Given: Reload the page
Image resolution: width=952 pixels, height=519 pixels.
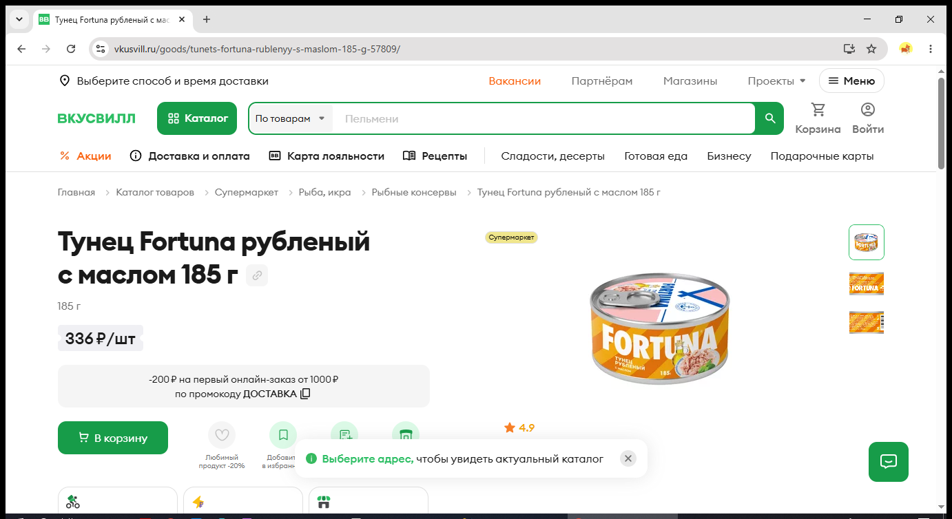Looking at the screenshot, I should pyautogui.click(x=71, y=49).
